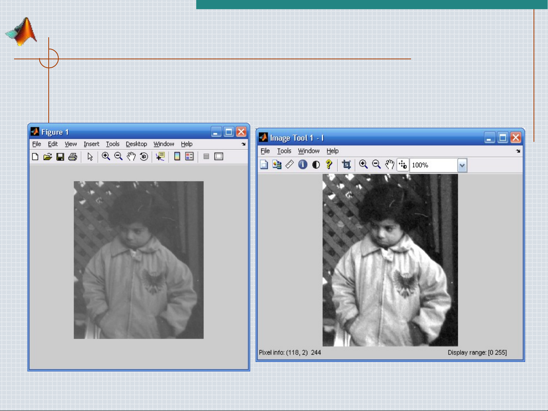The image size is (548, 411).
Task: Expand the 100% magnification dropdown
Action: click(462, 165)
